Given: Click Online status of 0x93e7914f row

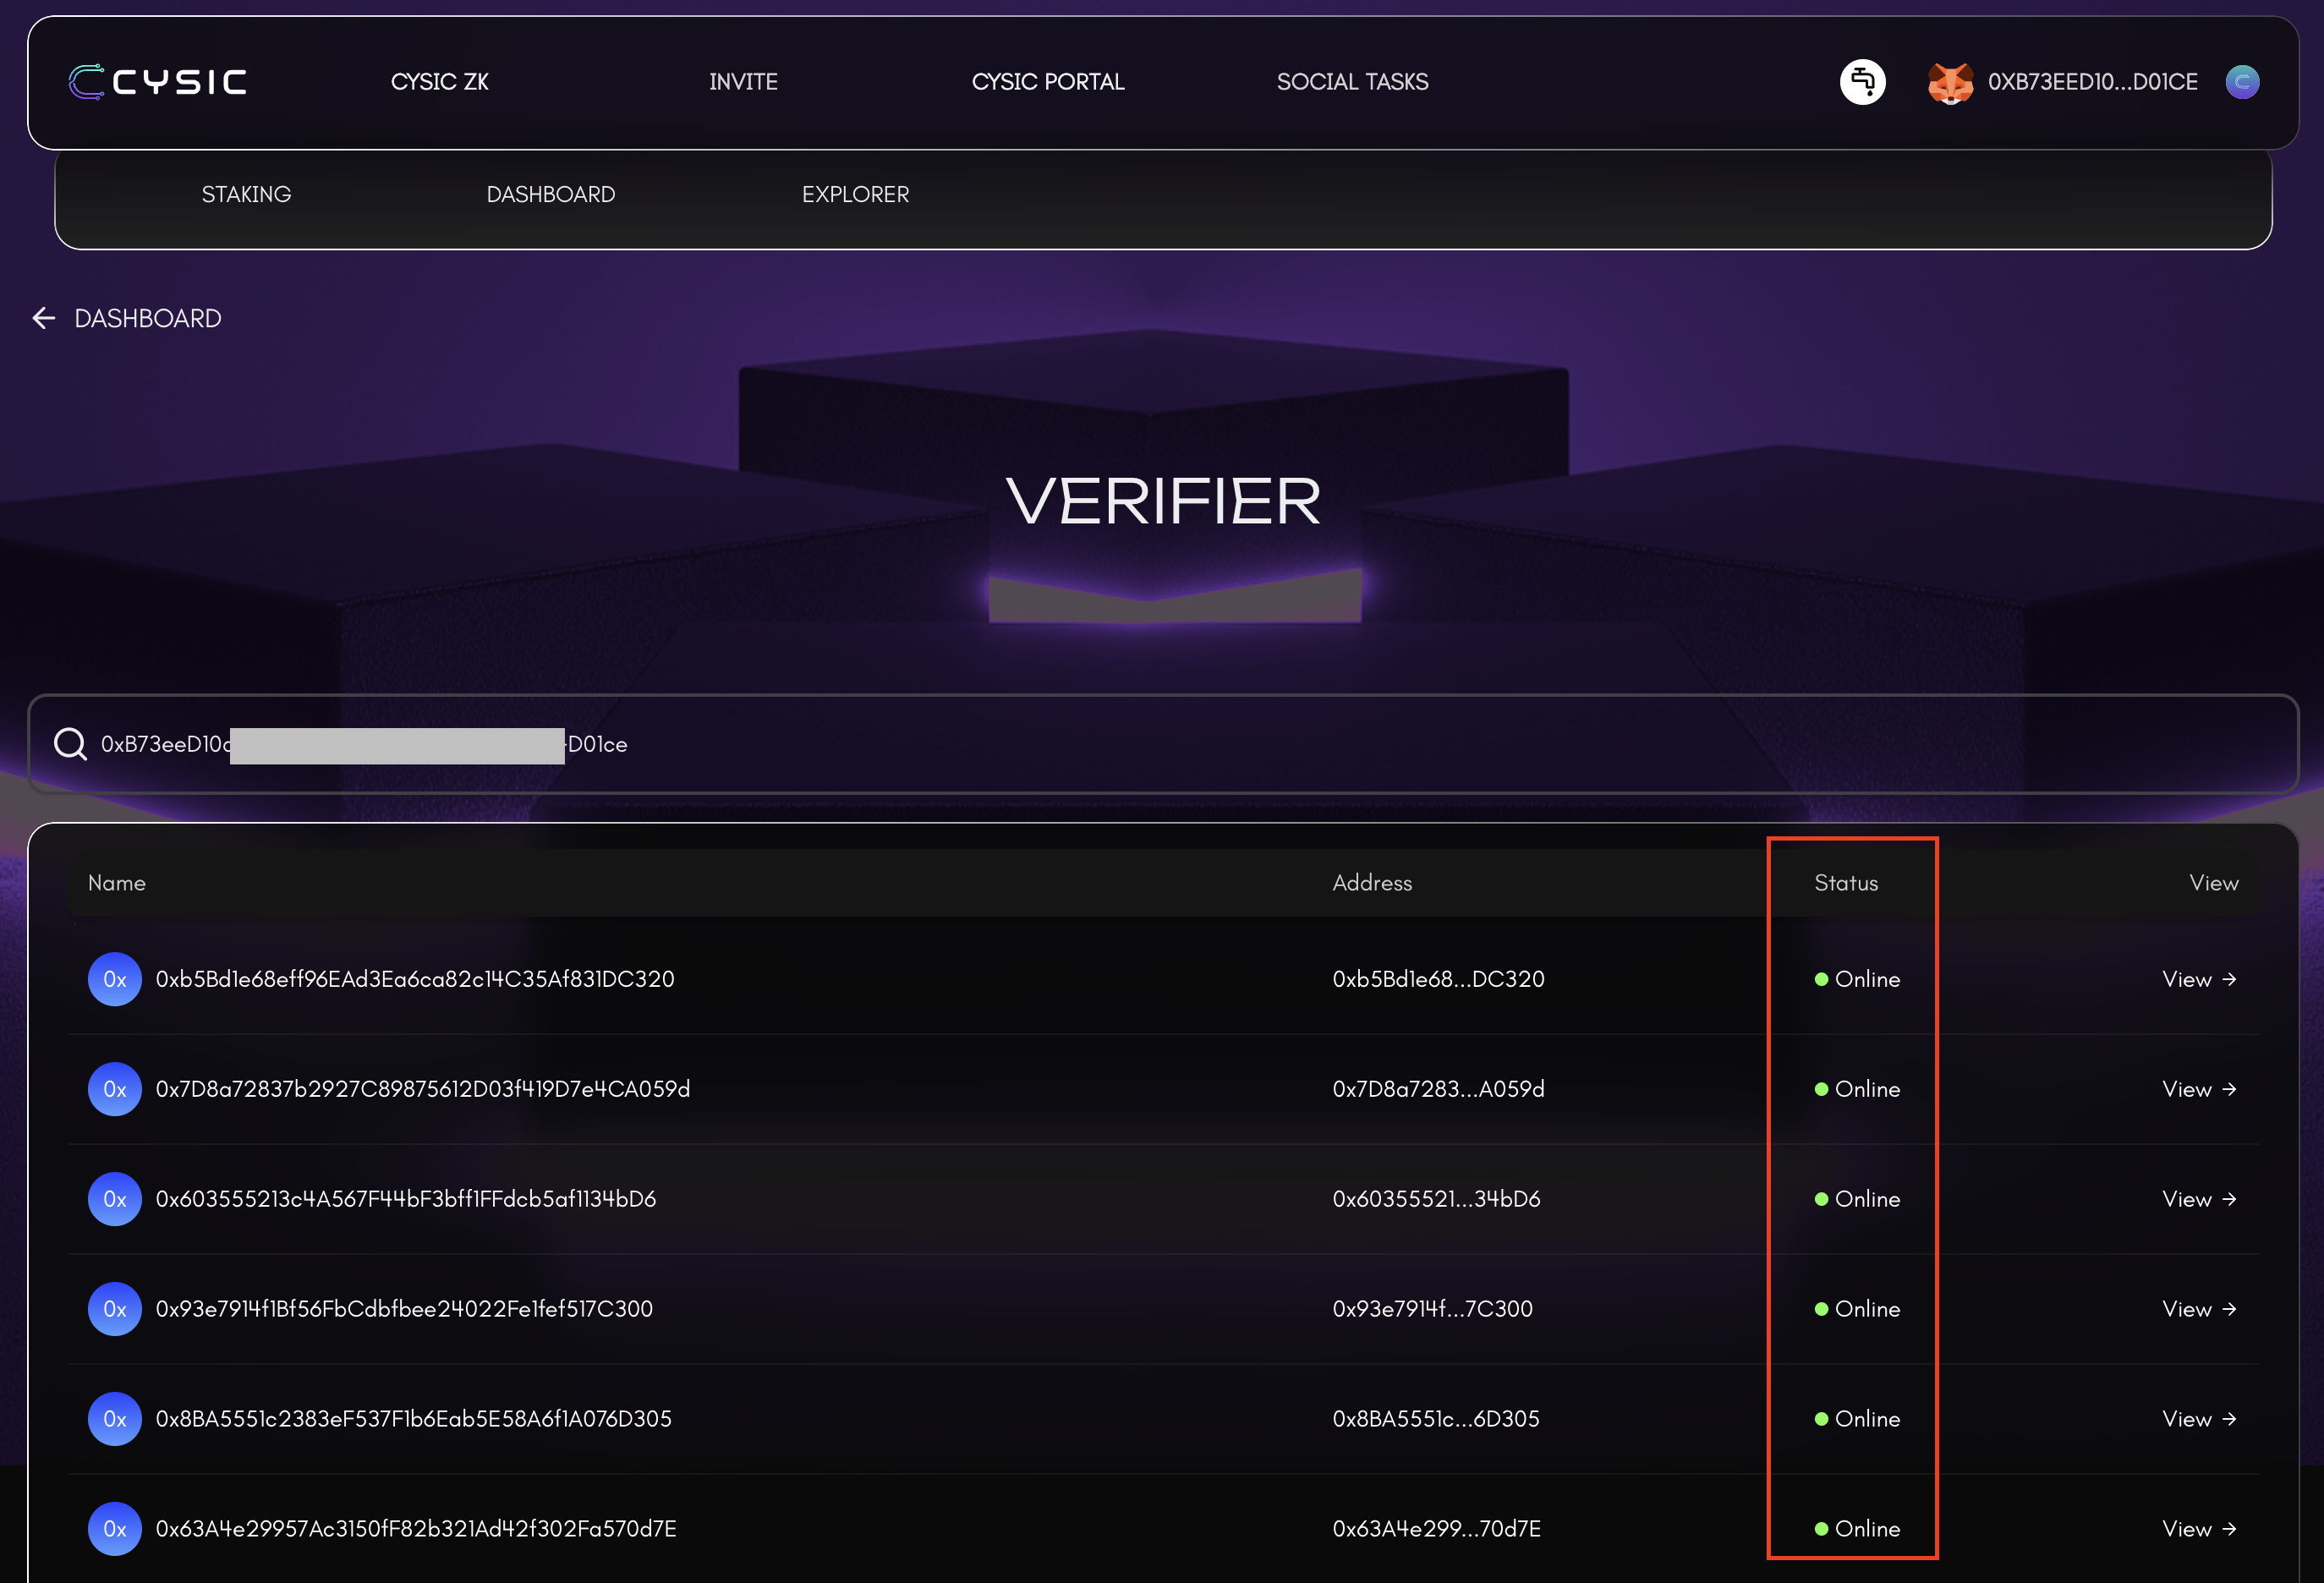Looking at the screenshot, I should [1857, 1309].
